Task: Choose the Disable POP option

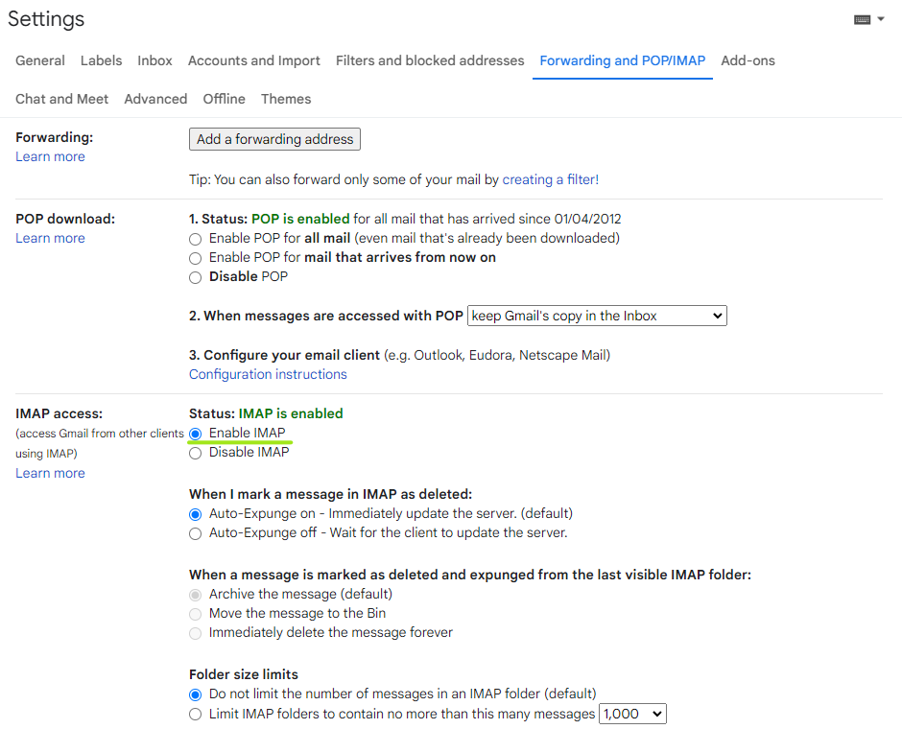Action: pos(196,277)
